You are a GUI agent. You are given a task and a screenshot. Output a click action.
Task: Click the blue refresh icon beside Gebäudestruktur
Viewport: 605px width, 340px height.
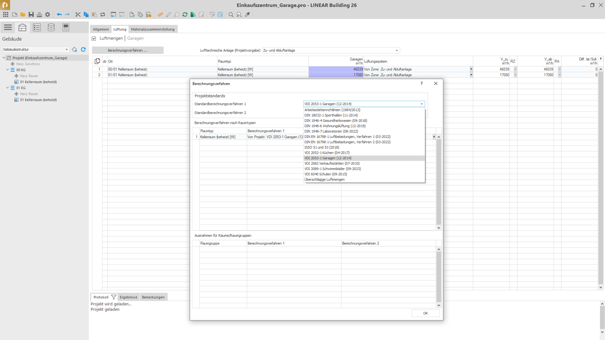tap(83, 50)
